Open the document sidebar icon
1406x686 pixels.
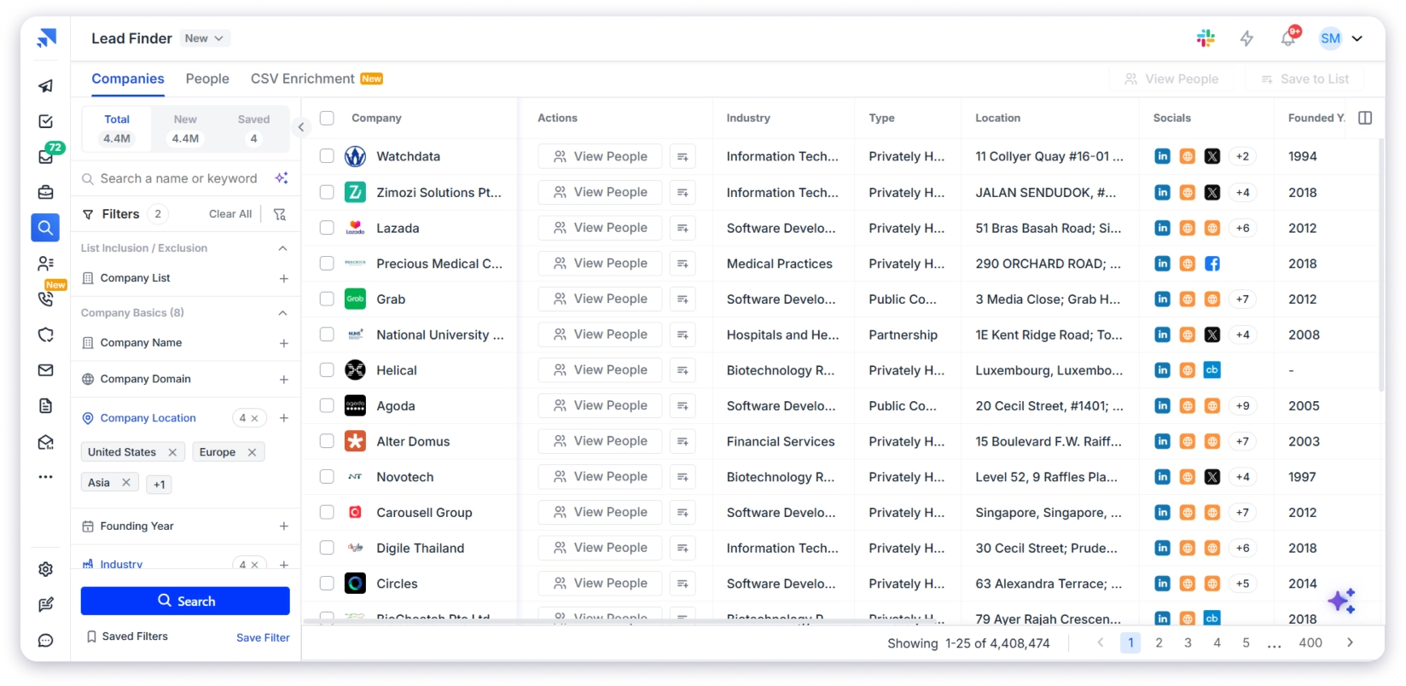46,405
